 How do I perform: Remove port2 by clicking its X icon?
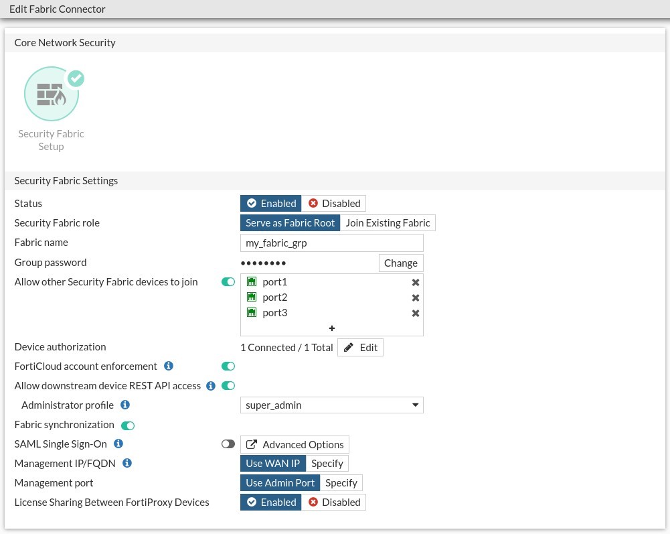(415, 297)
